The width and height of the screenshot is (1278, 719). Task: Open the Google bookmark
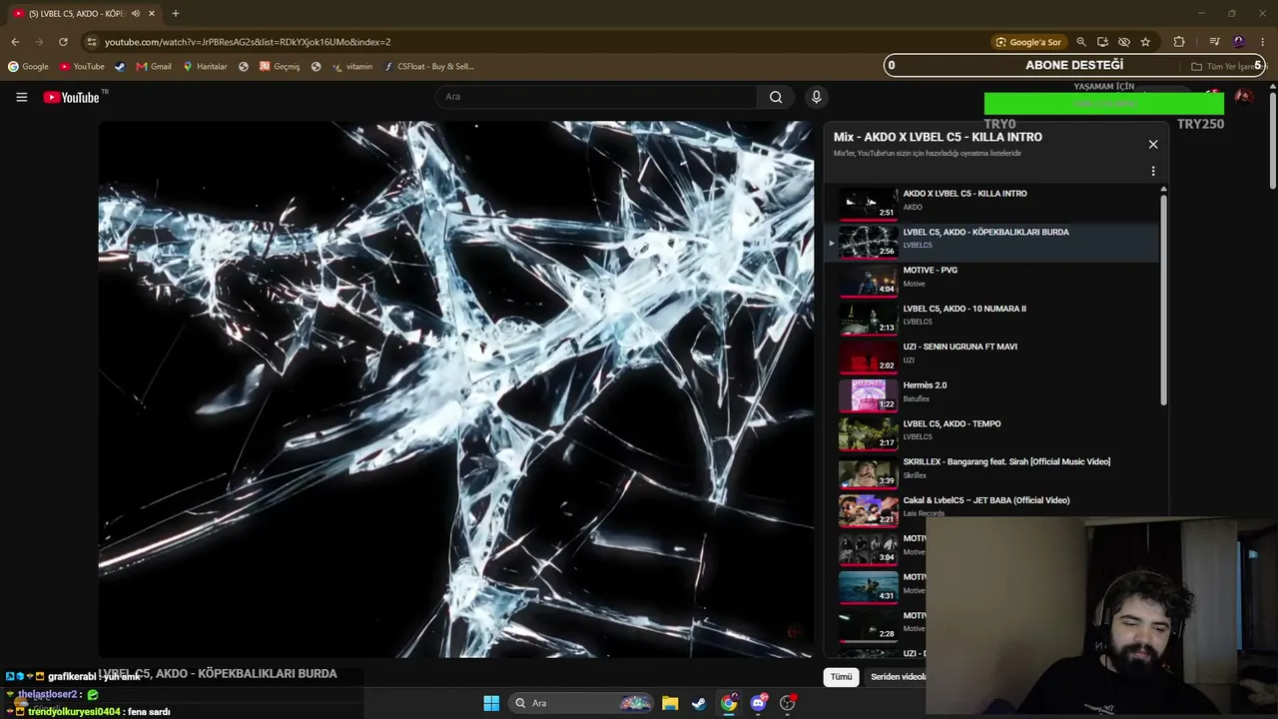tap(28, 67)
